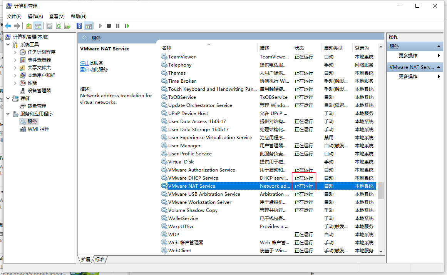This screenshot has width=447, height=275.
Task: Open the Properties toolbar icon
Action: pyautogui.click(x=49, y=26)
